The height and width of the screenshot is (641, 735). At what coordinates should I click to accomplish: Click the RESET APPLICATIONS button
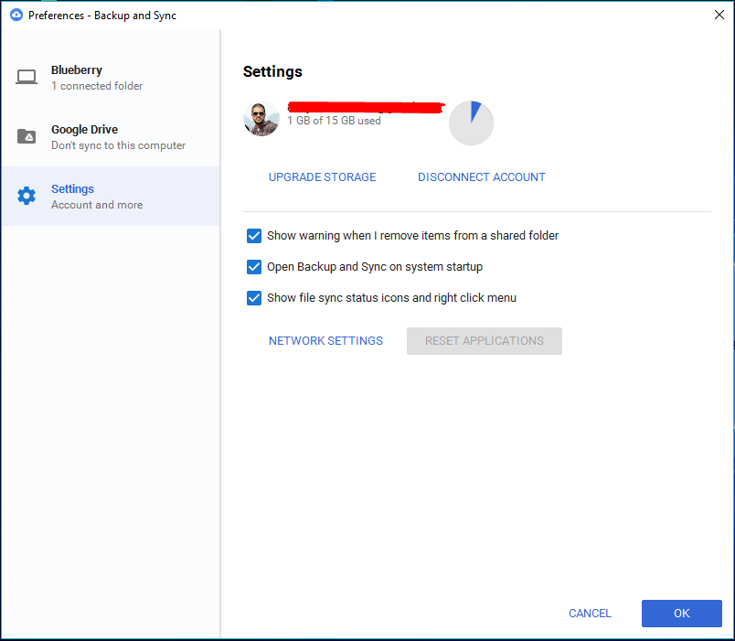coord(484,340)
